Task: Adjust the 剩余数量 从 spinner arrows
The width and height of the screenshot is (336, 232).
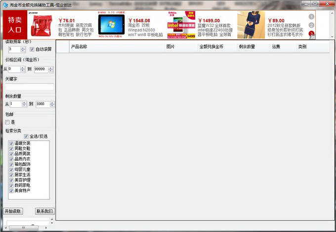Action: 24,104
